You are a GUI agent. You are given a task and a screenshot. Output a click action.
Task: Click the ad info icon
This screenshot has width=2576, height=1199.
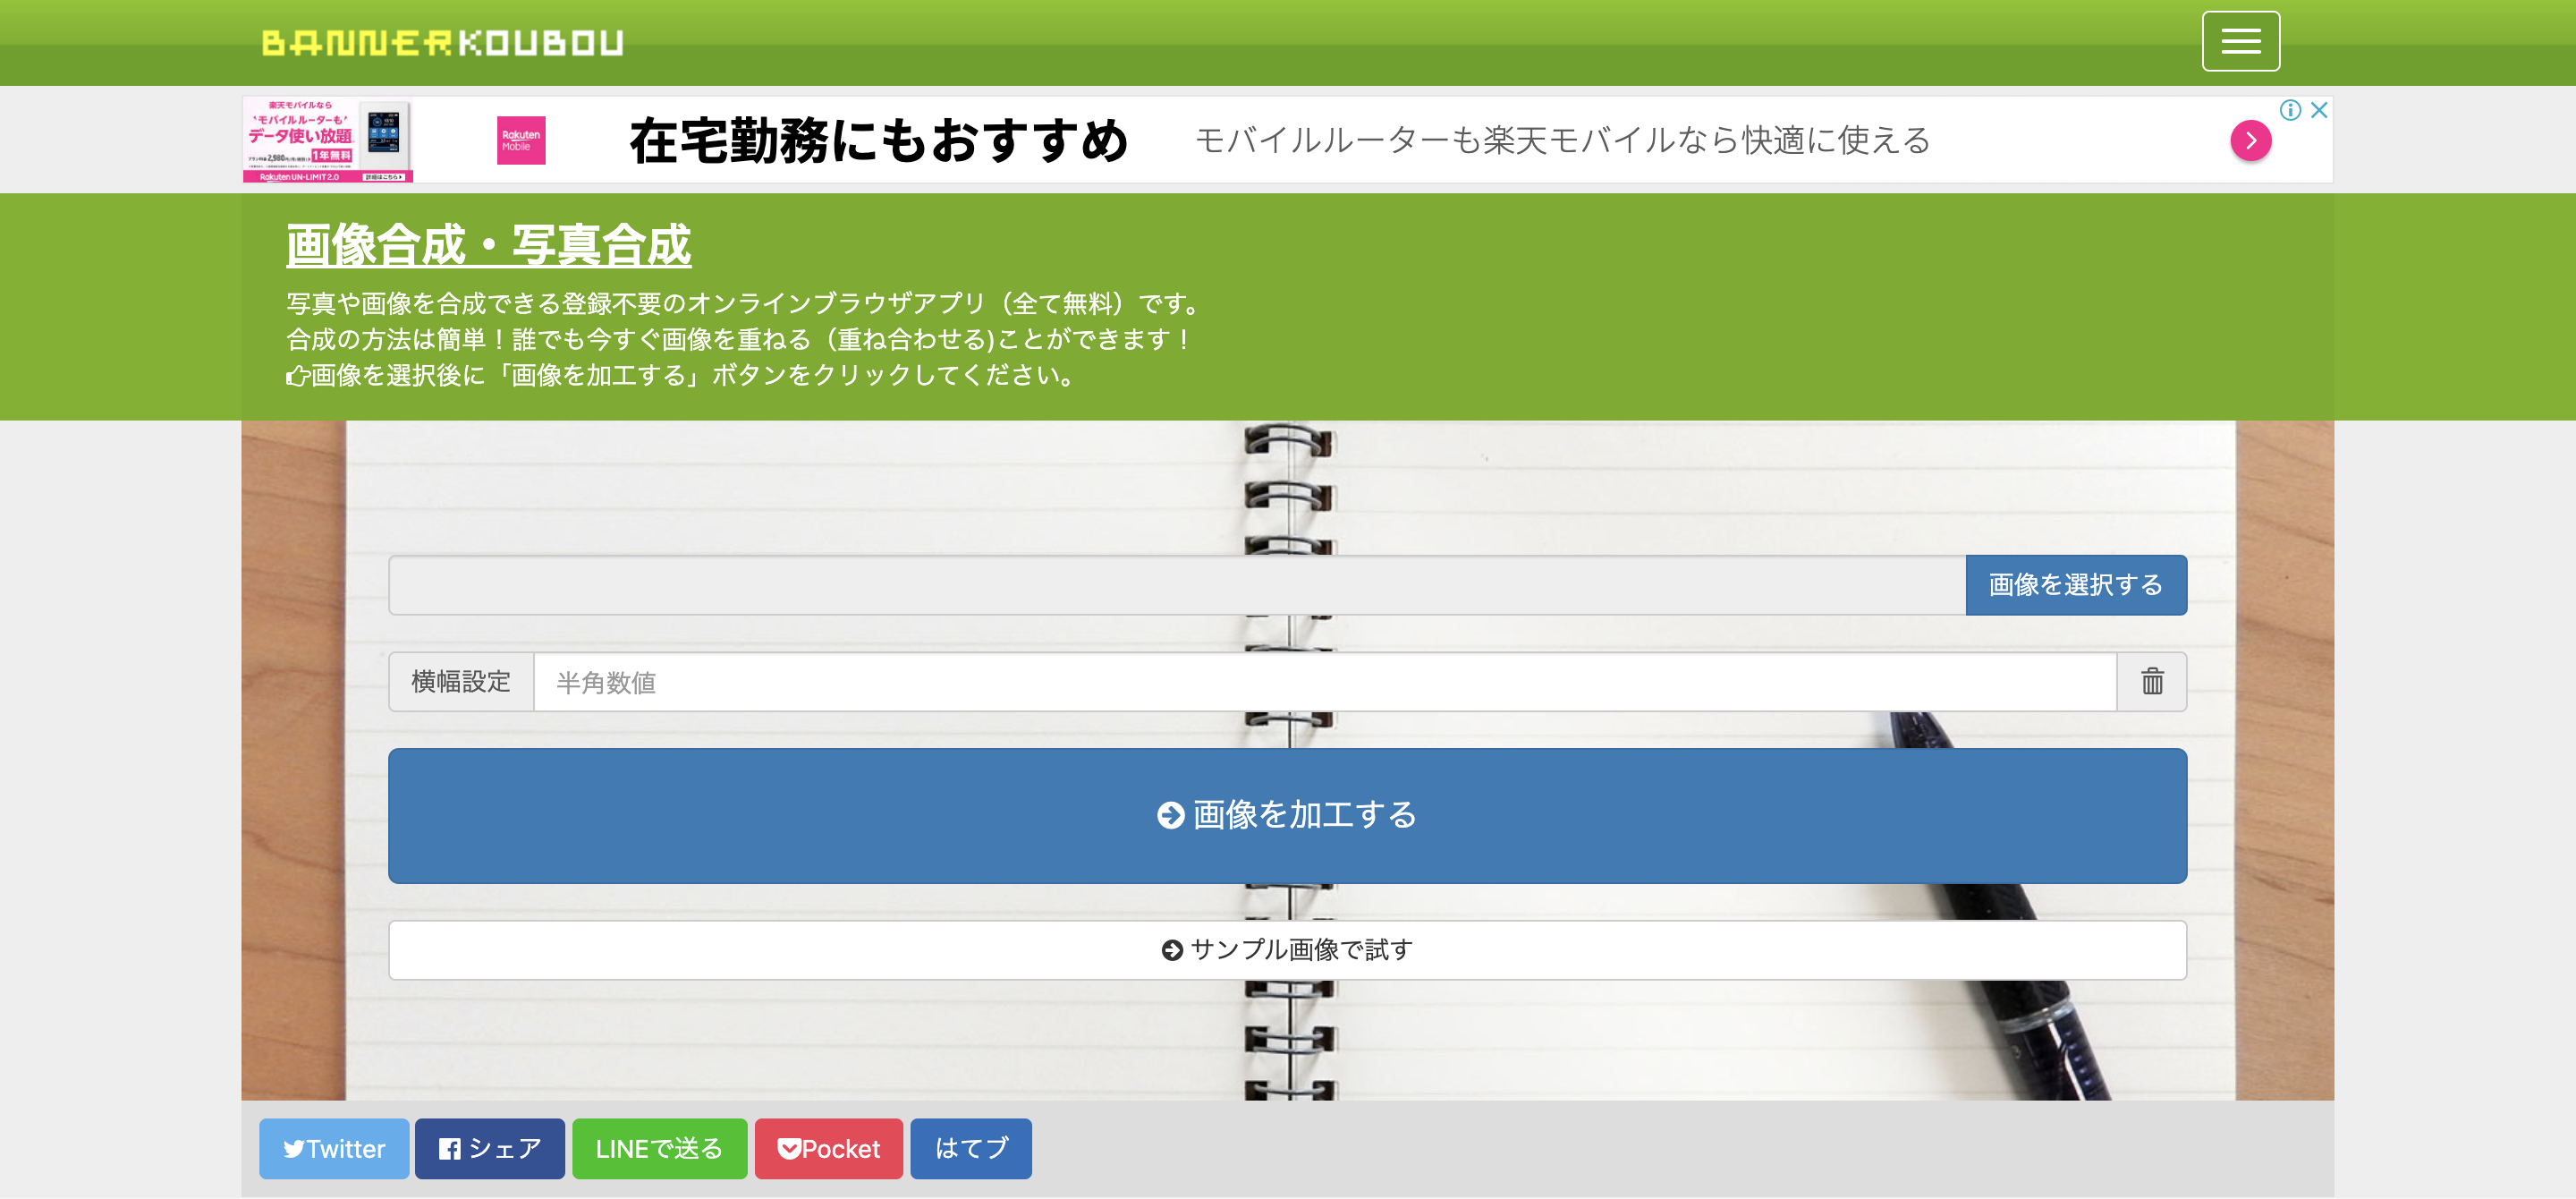point(2290,108)
